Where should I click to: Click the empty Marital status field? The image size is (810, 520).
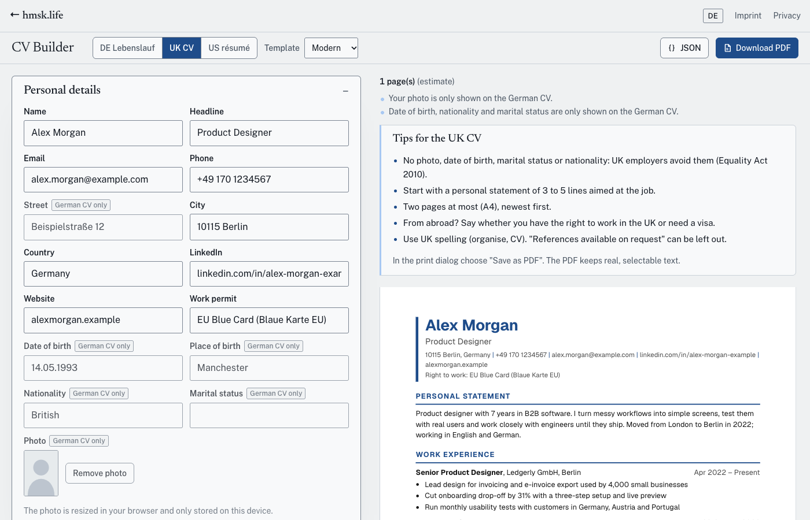[x=269, y=415]
